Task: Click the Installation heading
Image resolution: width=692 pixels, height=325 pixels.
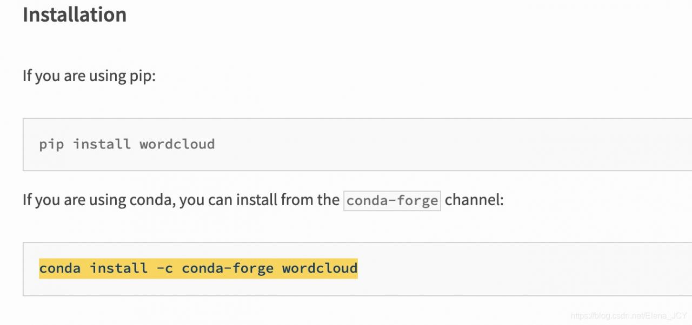Action: coord(75,15)
